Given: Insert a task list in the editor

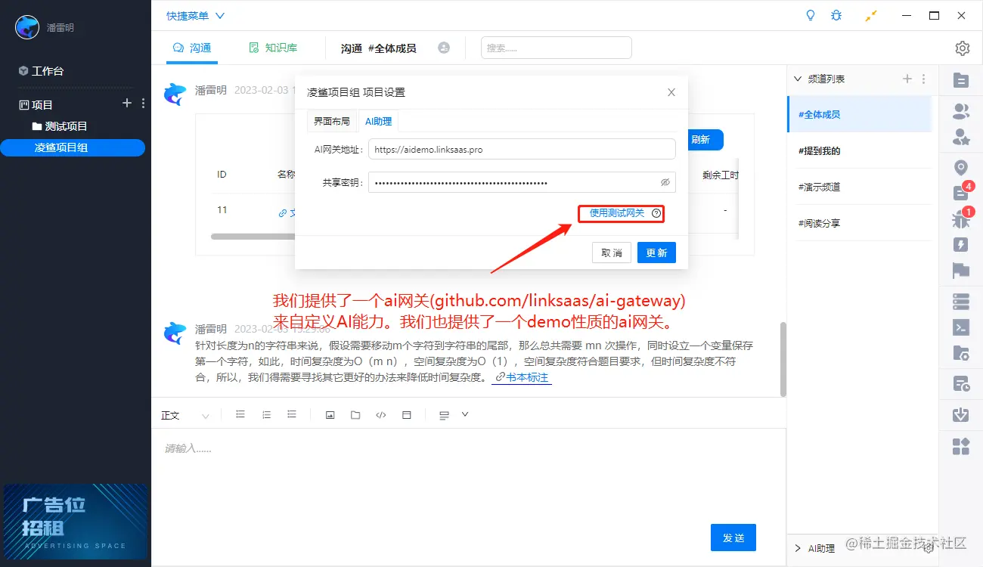Looking at the screenshot, I should (292, 414).
